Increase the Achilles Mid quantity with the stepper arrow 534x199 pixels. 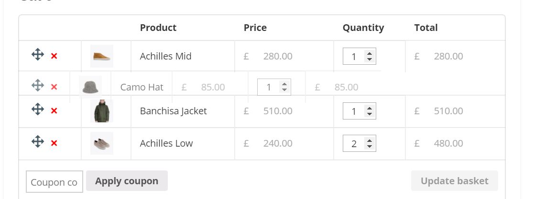[x=369, y=53]
